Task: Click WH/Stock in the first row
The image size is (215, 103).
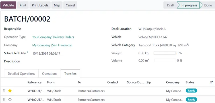Action: [x=54, y=91]
